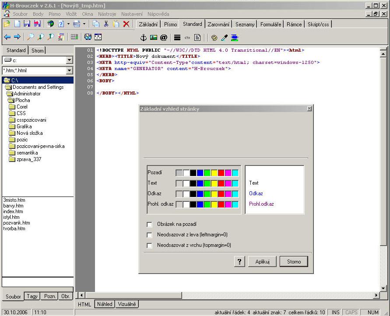The width and height of the screenshot is (390, 316).
Task: Click the red X delete icon
Action: click(126, 24)
